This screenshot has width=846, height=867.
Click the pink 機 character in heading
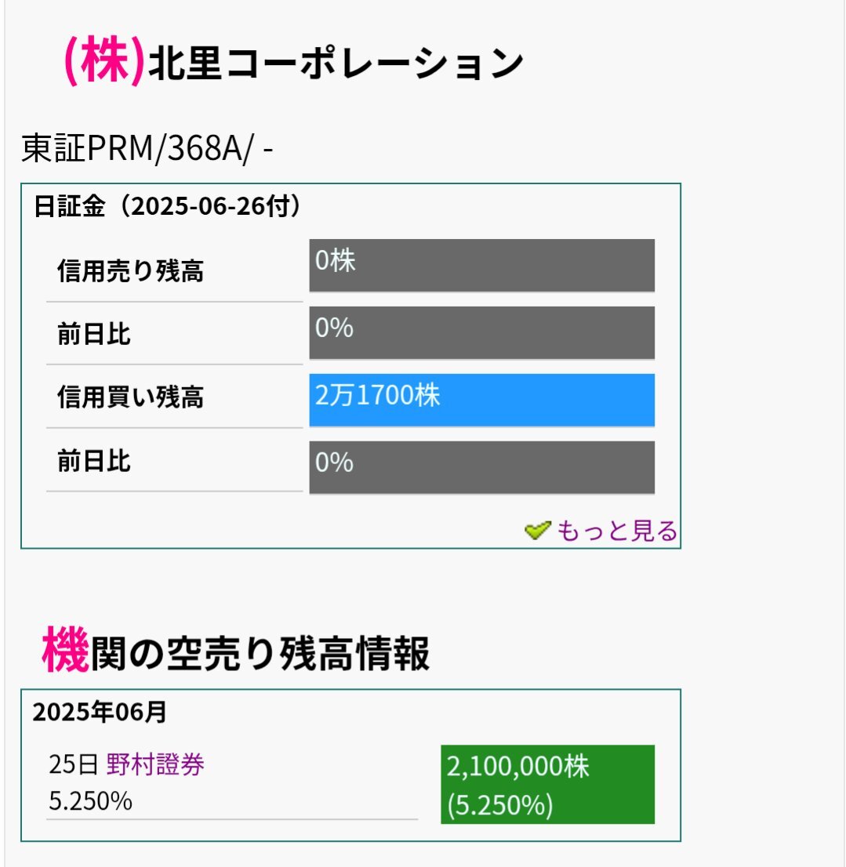(65, 651)
